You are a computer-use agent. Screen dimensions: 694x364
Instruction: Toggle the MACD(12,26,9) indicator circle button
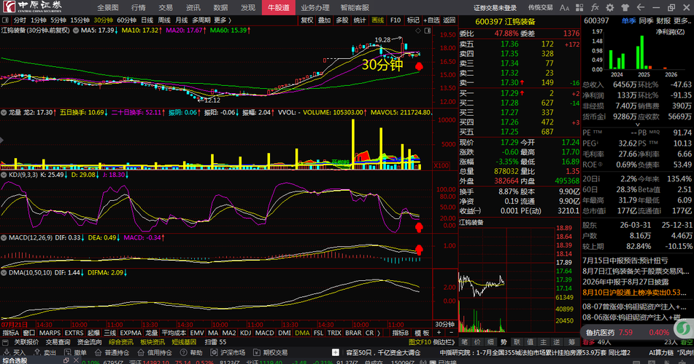4,237
